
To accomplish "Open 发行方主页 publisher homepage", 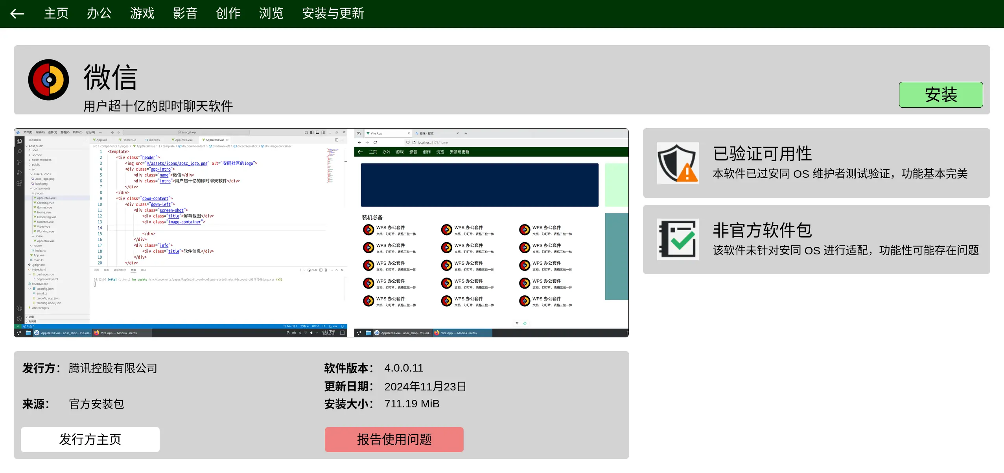I will click(90, 439).
